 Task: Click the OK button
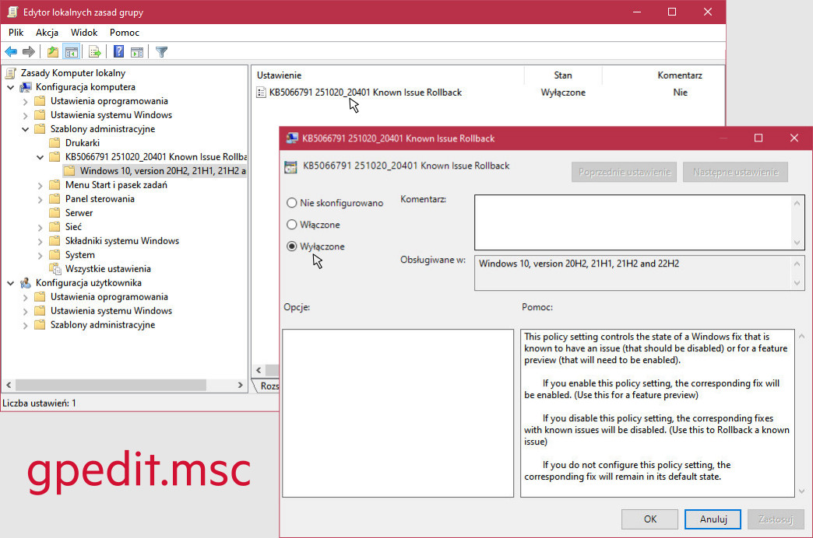coord(649,519)
